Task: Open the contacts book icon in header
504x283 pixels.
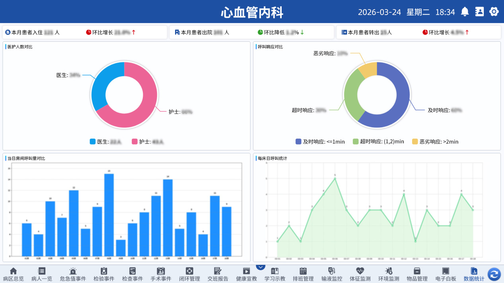Action: (x=479, y=12)
